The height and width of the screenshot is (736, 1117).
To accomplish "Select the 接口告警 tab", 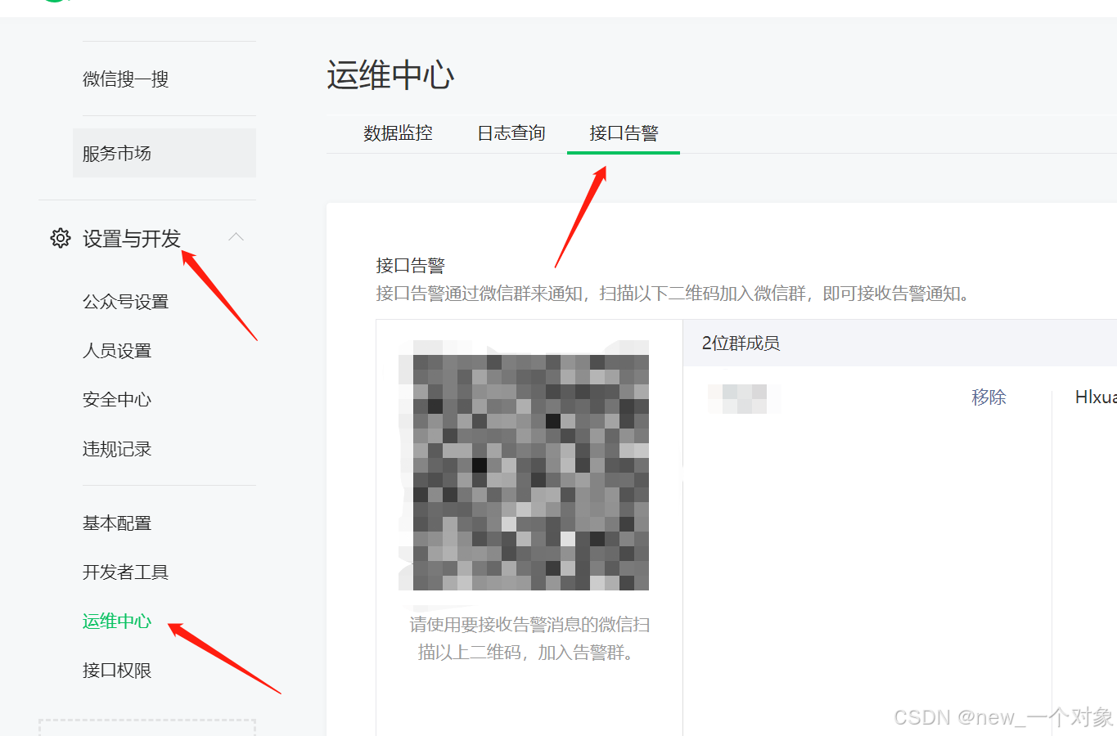I will pyautogui.click(x=624, y=133).
